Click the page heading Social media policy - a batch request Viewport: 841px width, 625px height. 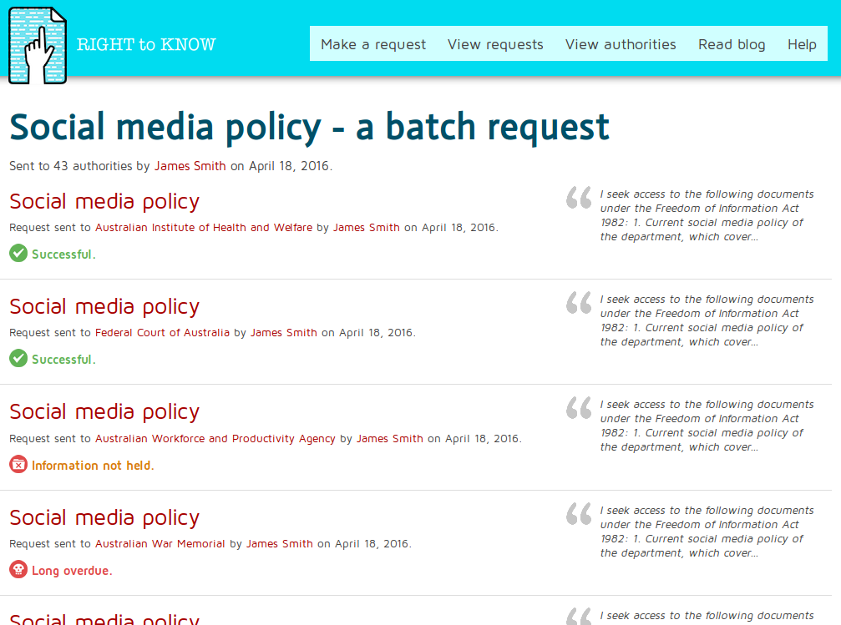tap(310, 128)
